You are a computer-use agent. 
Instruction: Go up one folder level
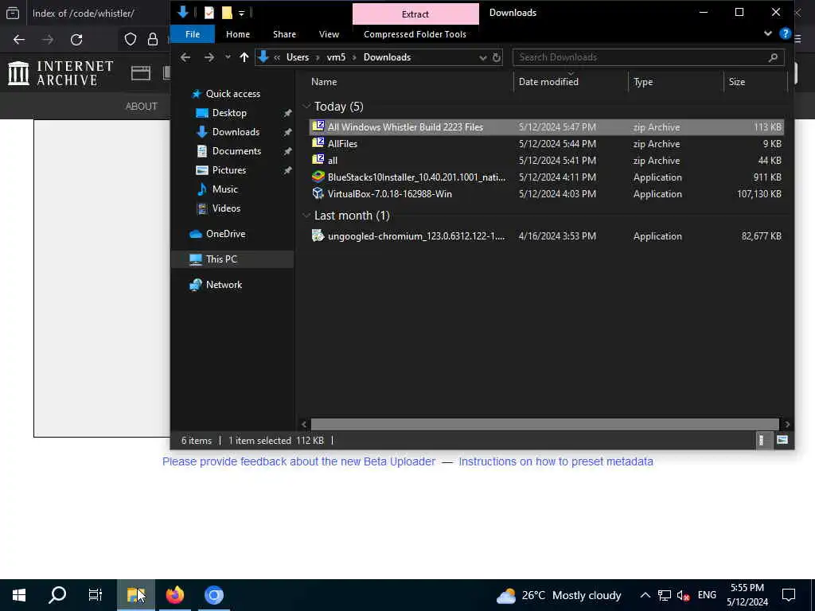(244, 57)
